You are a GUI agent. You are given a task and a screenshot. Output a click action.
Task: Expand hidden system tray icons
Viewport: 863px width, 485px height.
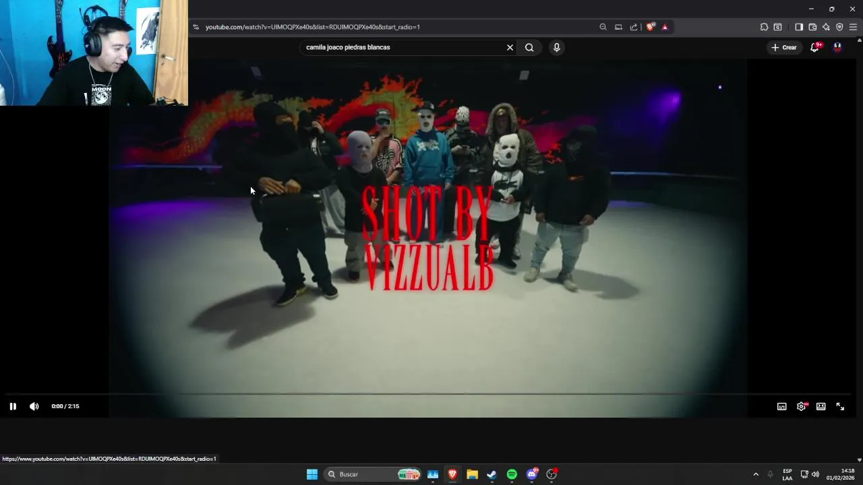point(756,474)
